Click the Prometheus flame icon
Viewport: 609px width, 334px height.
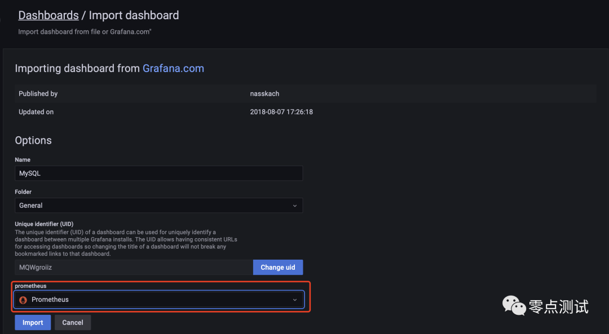point(23,300)
